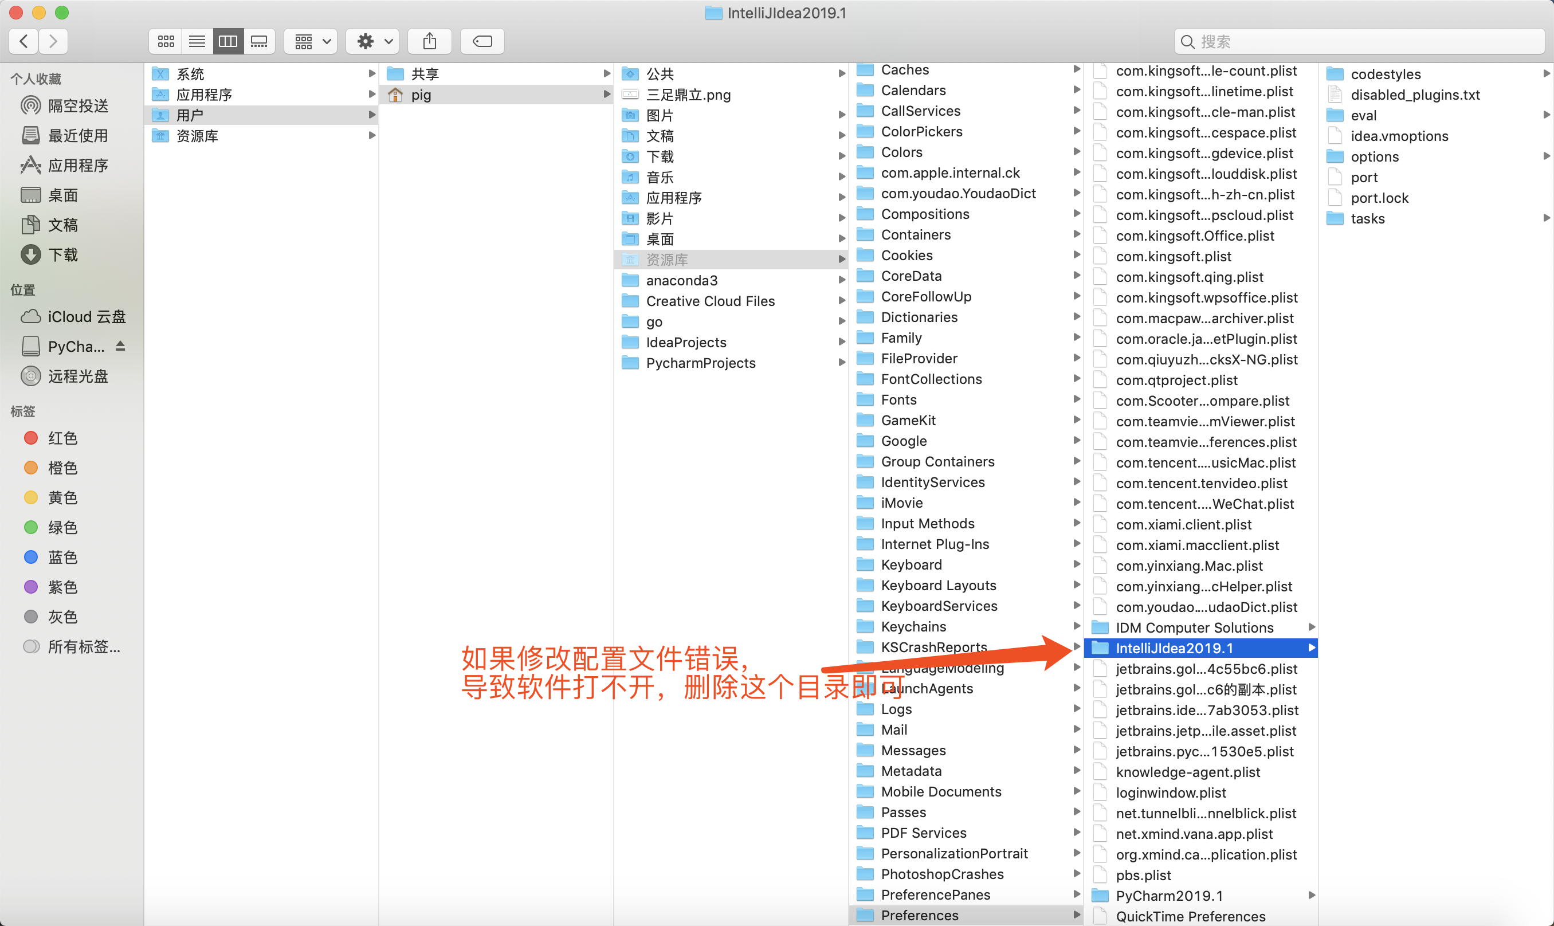Click the Share toolbar button
This screenshot has height=926, width=1554.
pos(429,41)
